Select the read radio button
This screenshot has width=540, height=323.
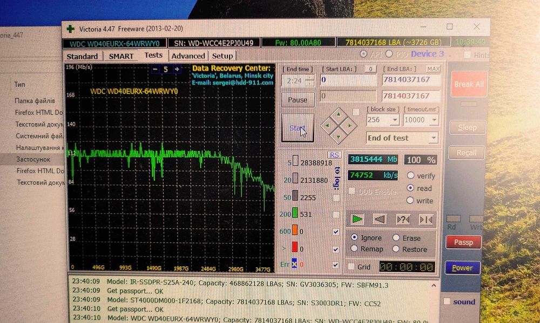point(410,188)
